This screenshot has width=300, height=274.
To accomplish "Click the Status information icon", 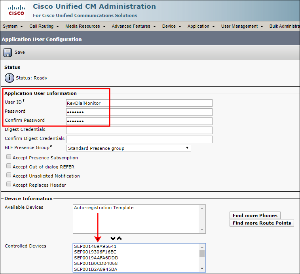I will point(9,78).
